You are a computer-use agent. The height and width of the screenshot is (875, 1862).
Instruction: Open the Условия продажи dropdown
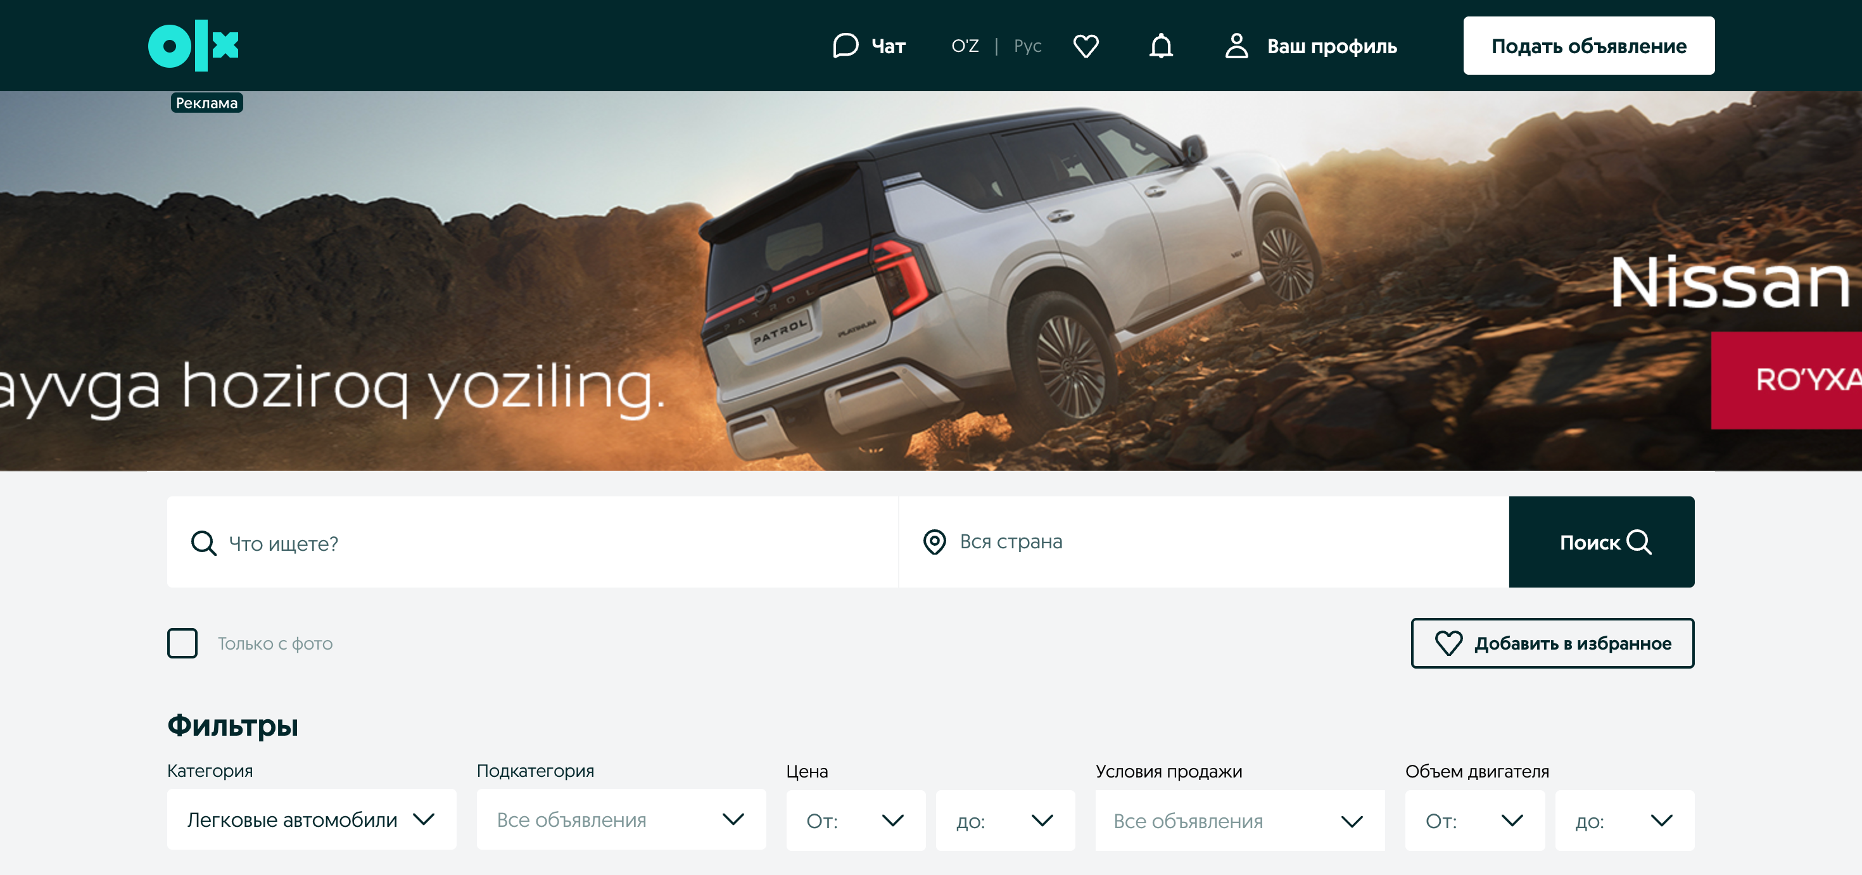[x=1239, y=821]
